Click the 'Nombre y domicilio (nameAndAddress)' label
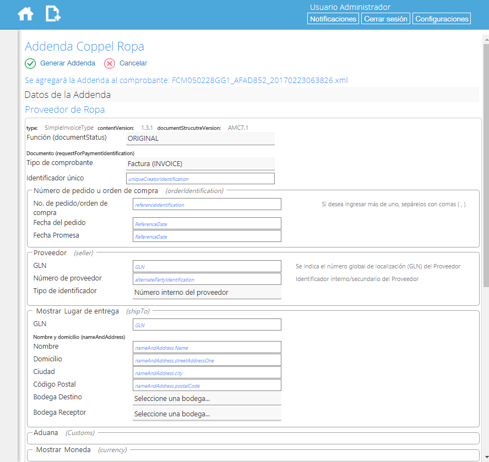Screen dimensions: 489x462 coord(79,337)
